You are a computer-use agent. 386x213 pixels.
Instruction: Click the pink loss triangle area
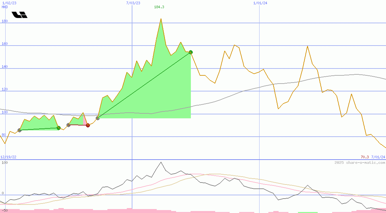click(x=85, y=121)
